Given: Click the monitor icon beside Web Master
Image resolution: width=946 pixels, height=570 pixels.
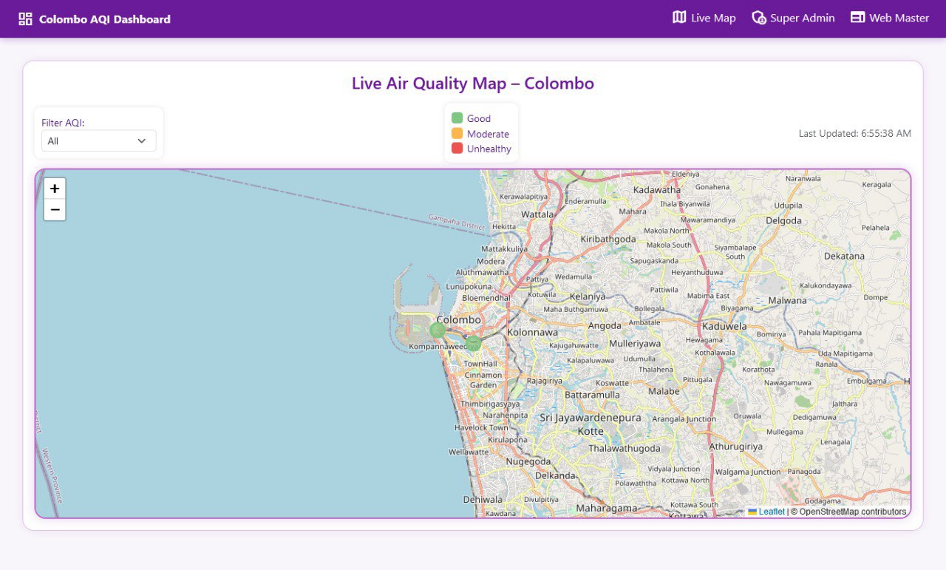Looking at the screenshot, I should click(x=858, y=17).
